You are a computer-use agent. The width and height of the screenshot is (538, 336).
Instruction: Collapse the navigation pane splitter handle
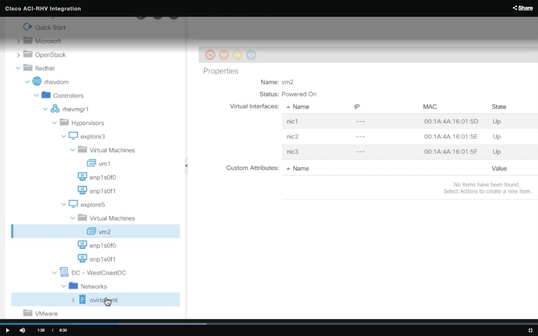tap(186, 165)
